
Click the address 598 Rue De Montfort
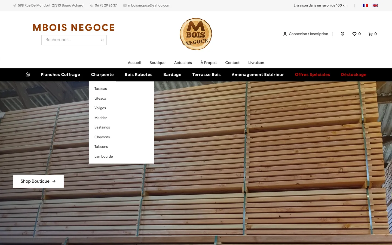(51, 5)
